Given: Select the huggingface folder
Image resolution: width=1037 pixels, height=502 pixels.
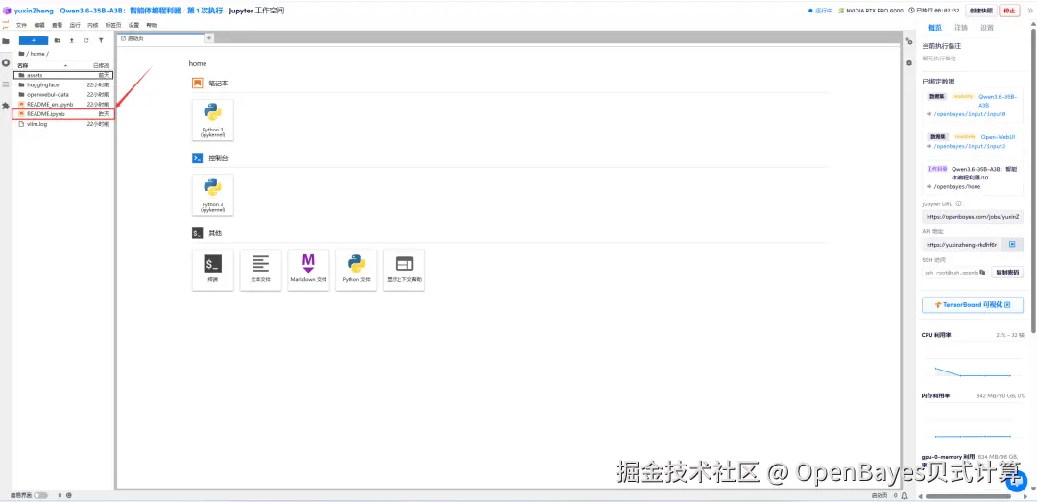Looking at the screenshot, I should tap(63, 84).
